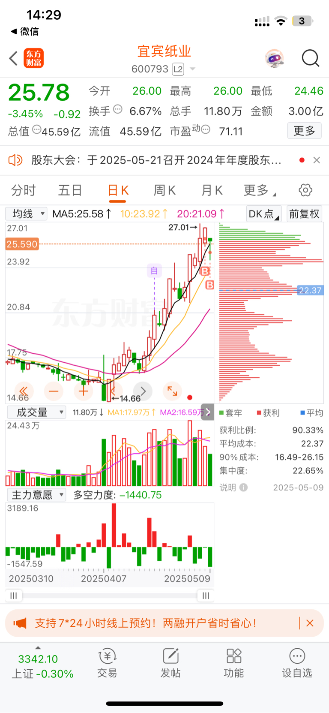Viewport: 329px width, 713px height.
Task: Tap the announcement speaker icon
Action: click(x=15, y=160)
